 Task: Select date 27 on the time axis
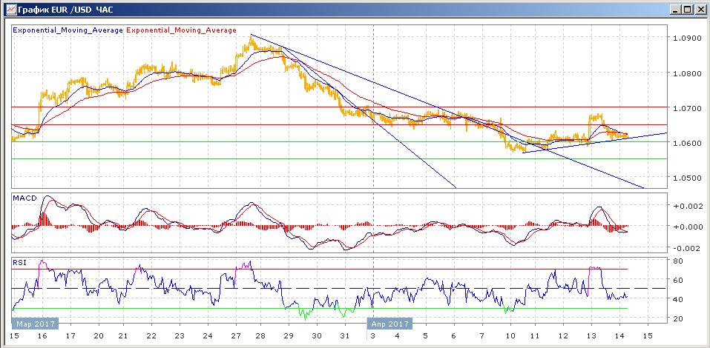click(x=234, y=336)
